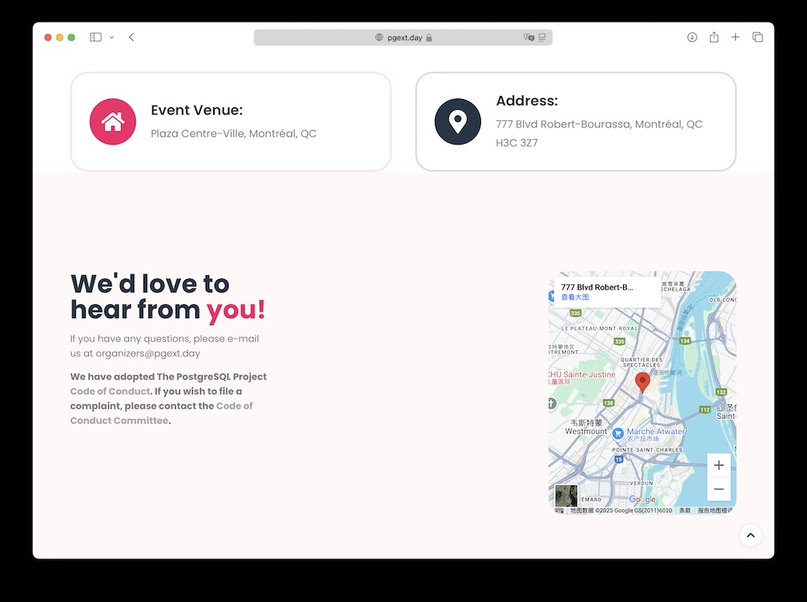Screen dimensions: 807x602
Task: Zoom in on the map with plus button
Action: point(718,465)
